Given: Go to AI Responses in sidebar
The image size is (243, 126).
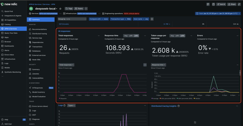Looking at the screenshot, I should tap(37, 88).
